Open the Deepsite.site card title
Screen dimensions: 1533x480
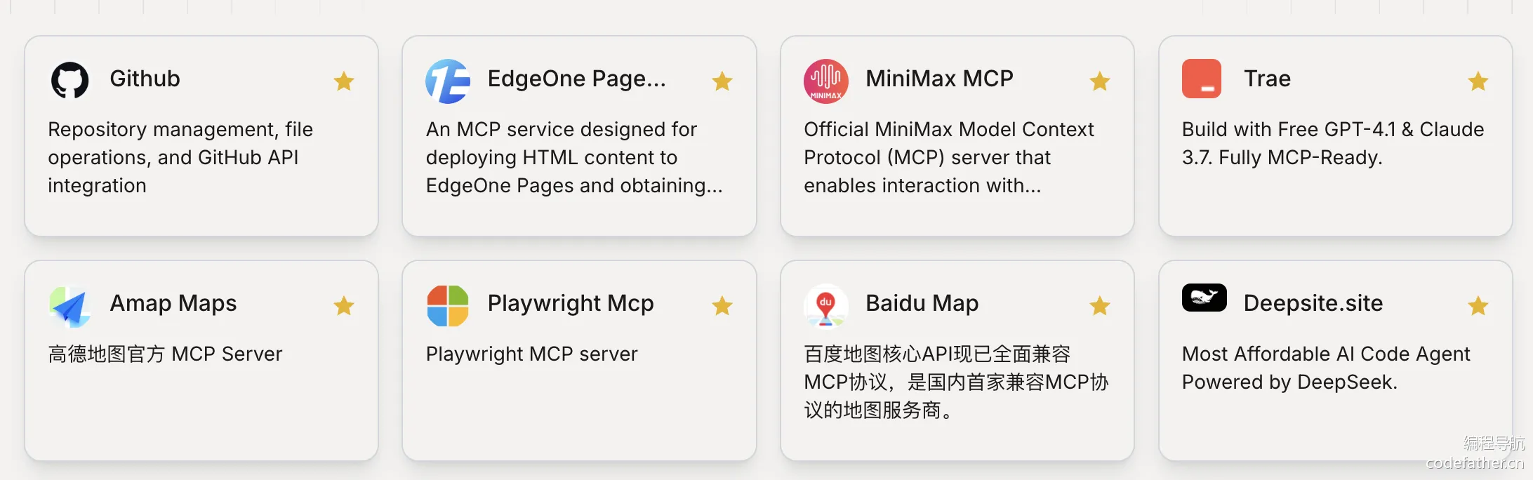point(1313,304)
